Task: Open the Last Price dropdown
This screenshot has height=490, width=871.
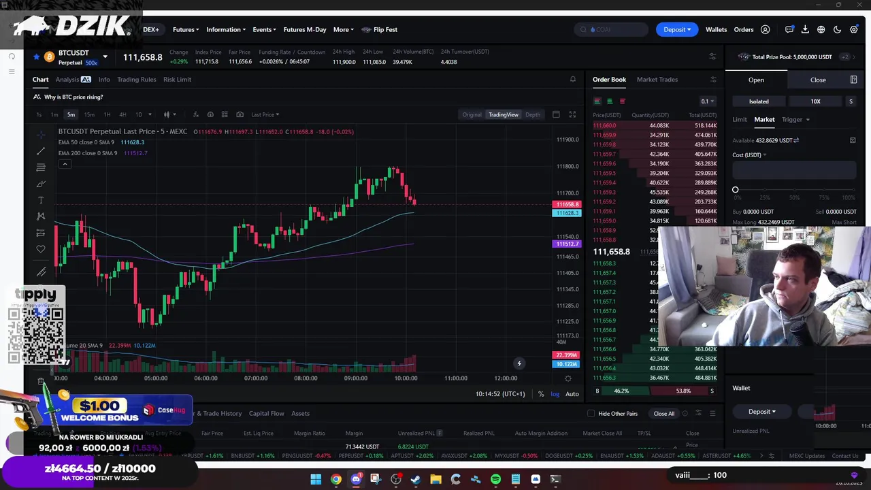Action: pyautogui.click(x=265, y=115)
